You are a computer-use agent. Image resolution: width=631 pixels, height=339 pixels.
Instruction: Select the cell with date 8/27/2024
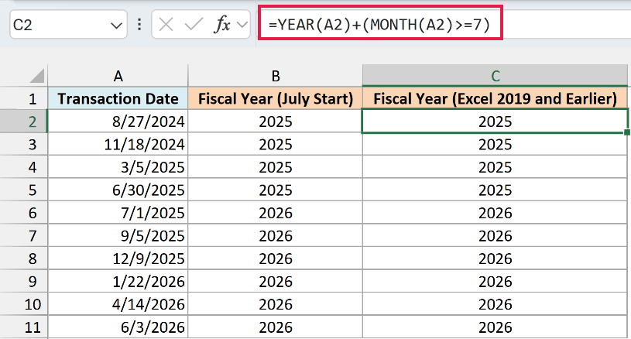(x=118, y=122)
